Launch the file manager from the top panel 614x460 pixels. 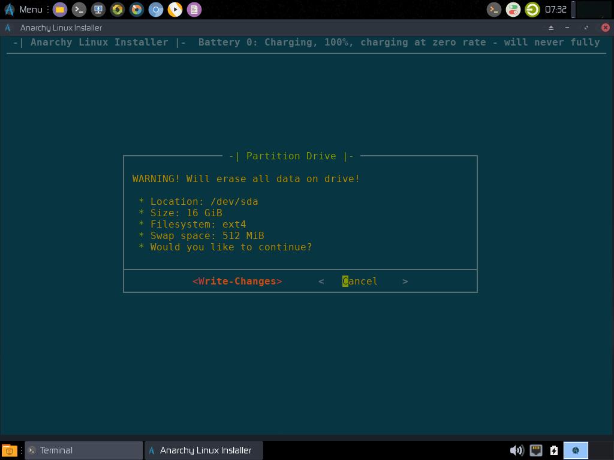pos(60,10)
